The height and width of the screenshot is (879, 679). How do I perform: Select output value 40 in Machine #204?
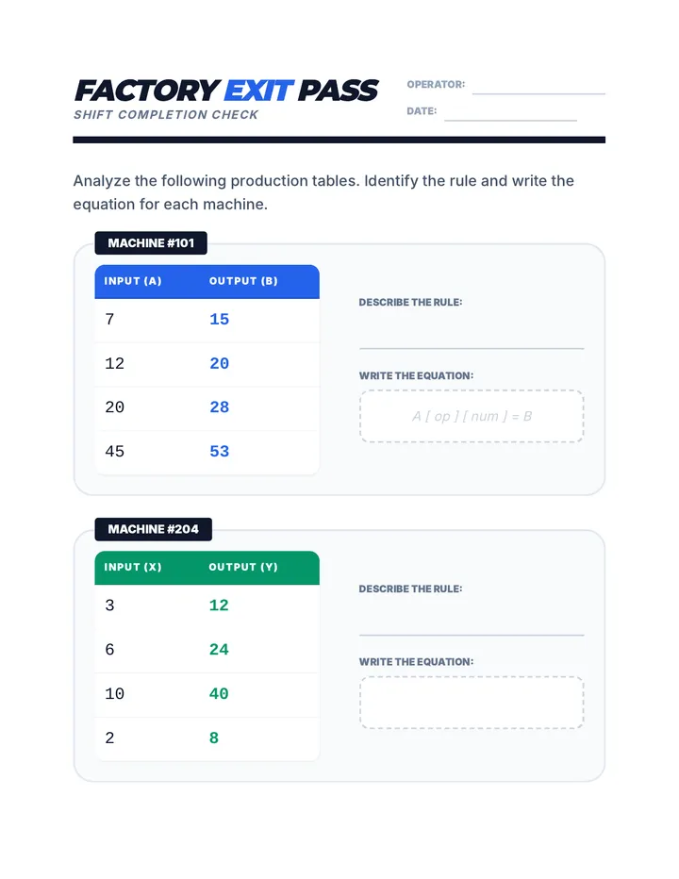tap(219, 693)
